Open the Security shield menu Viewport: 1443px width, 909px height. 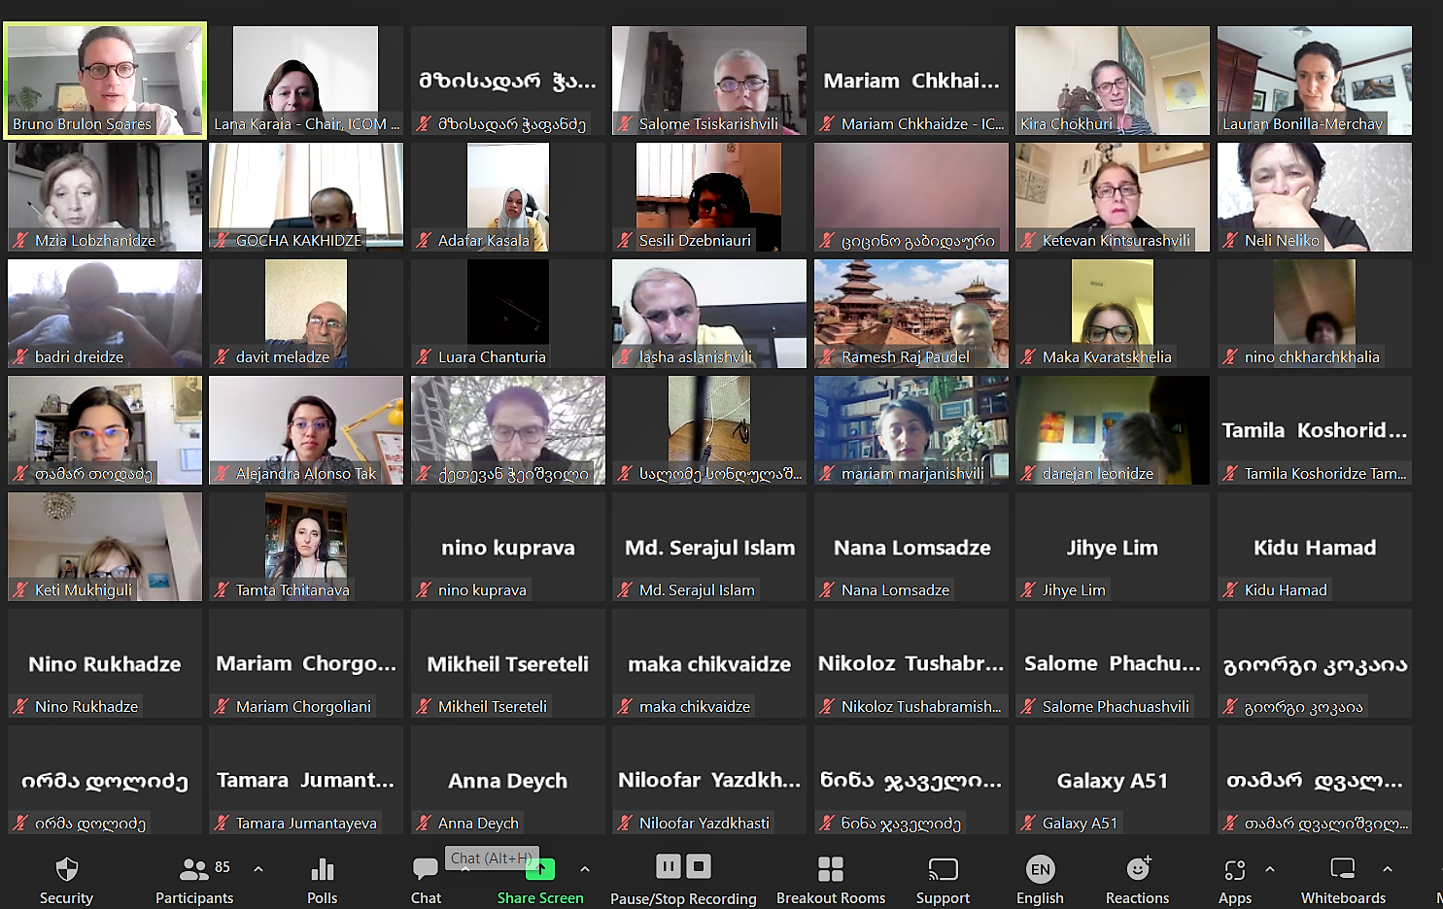66,869
